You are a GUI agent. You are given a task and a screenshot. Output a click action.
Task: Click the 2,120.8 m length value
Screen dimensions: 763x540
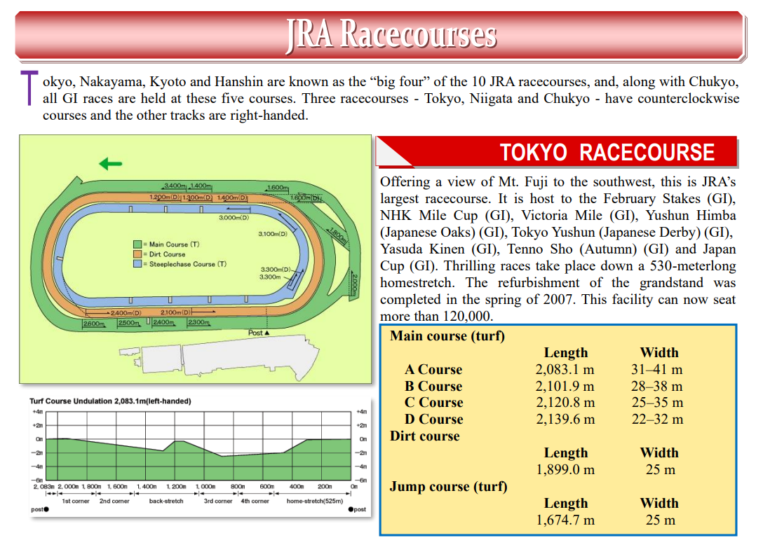[565, 403]
